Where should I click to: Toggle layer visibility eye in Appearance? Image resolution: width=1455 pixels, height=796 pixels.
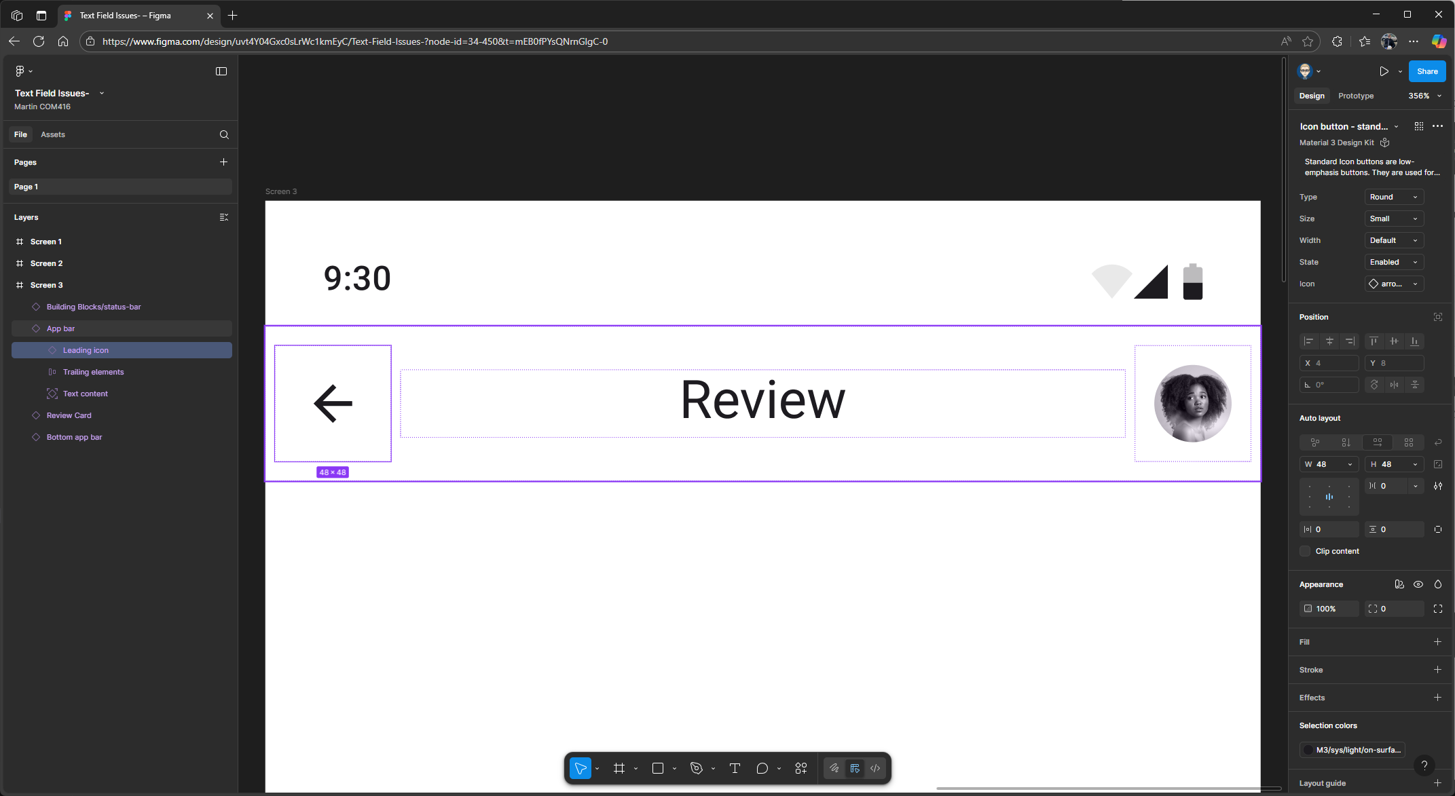click(1418, 584)
